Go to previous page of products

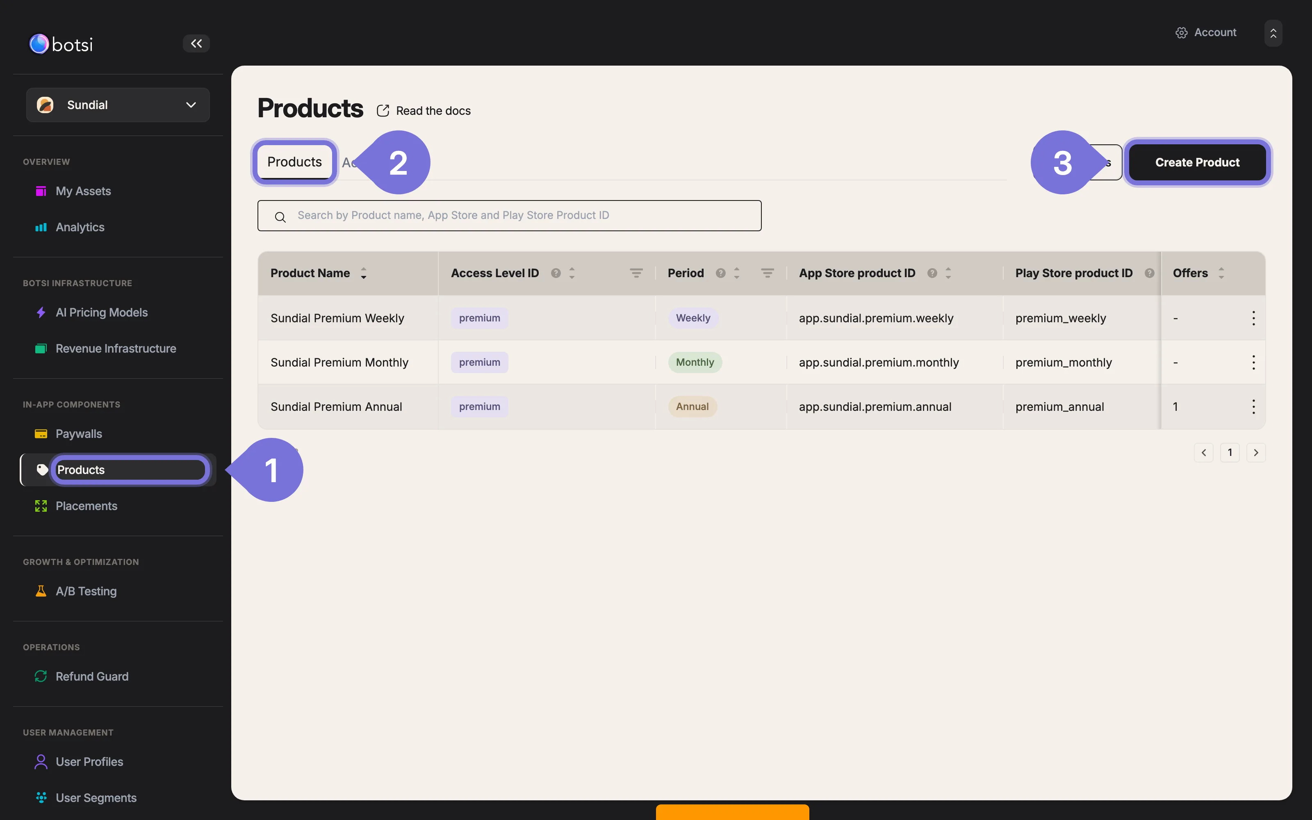point(1204,453)
